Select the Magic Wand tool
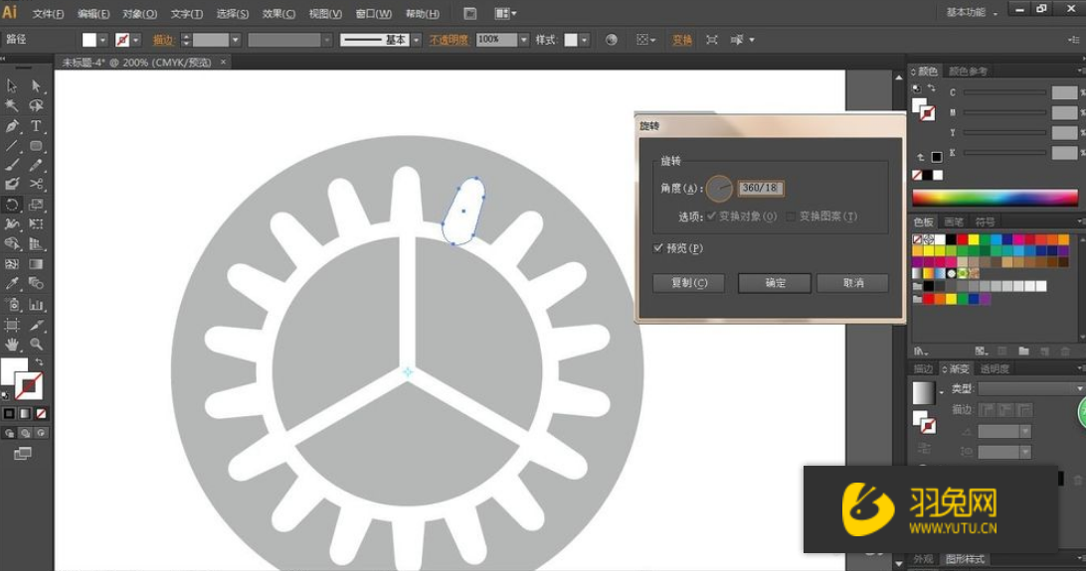The height and width of the screenshot is (571, 1086). point(12,105)
